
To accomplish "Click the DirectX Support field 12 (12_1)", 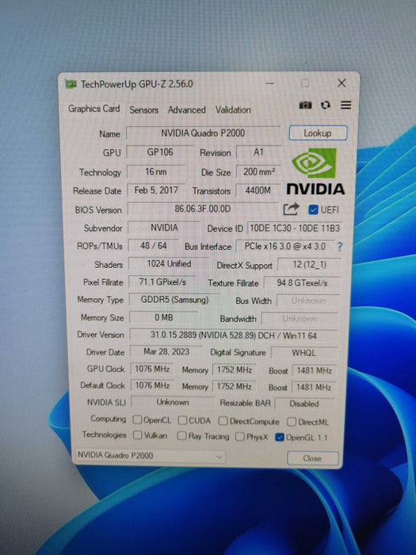I will pyautogui.click(x=310, y=264).
